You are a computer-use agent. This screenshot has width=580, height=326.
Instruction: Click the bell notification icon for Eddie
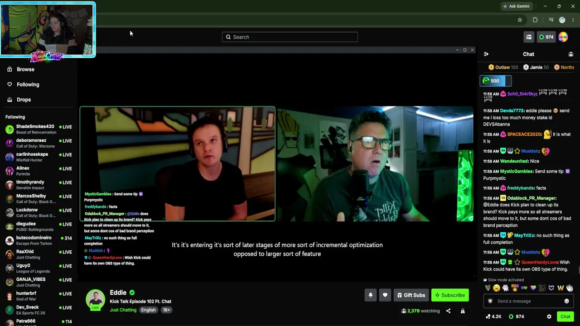(371, 295)
